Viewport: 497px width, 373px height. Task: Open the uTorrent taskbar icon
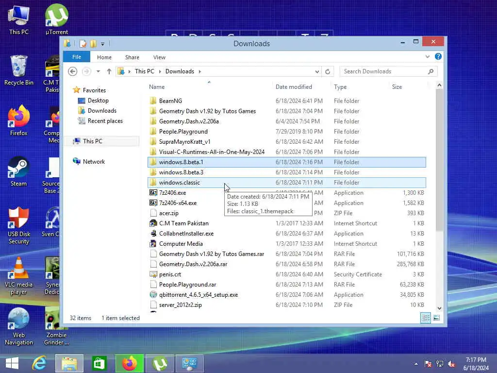pyautogui.click(x=159, y=363)
